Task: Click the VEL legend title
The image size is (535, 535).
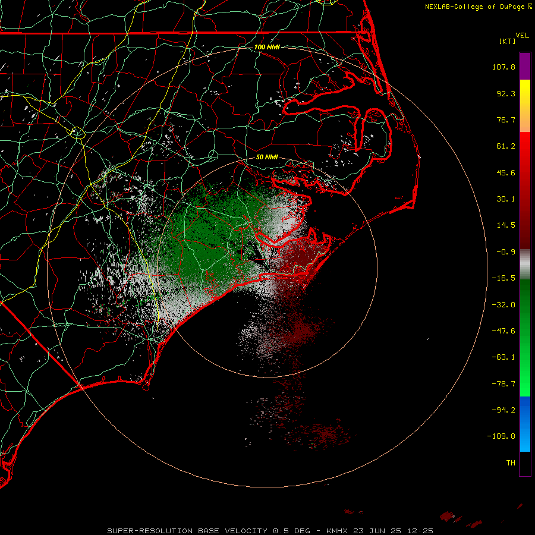Action: [522, 36]
